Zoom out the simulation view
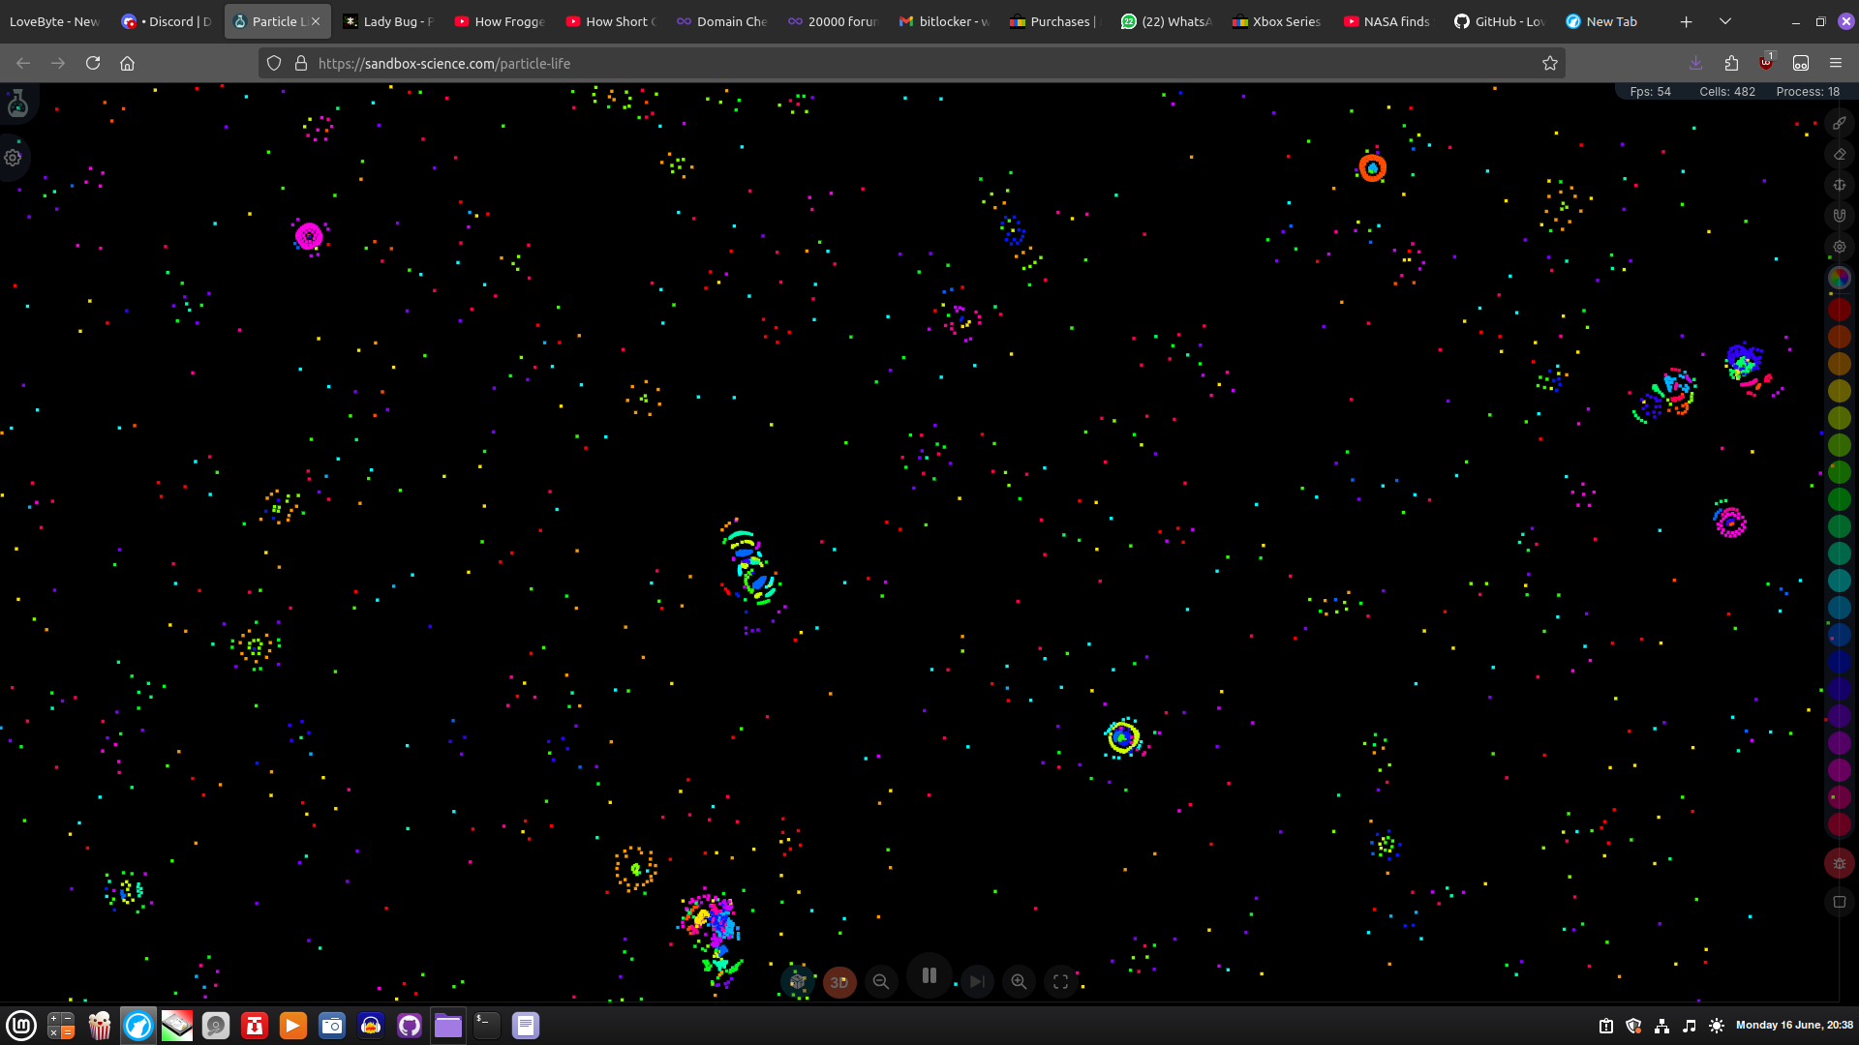This screenshot has height=1045, width=1859. pos(880,981)
